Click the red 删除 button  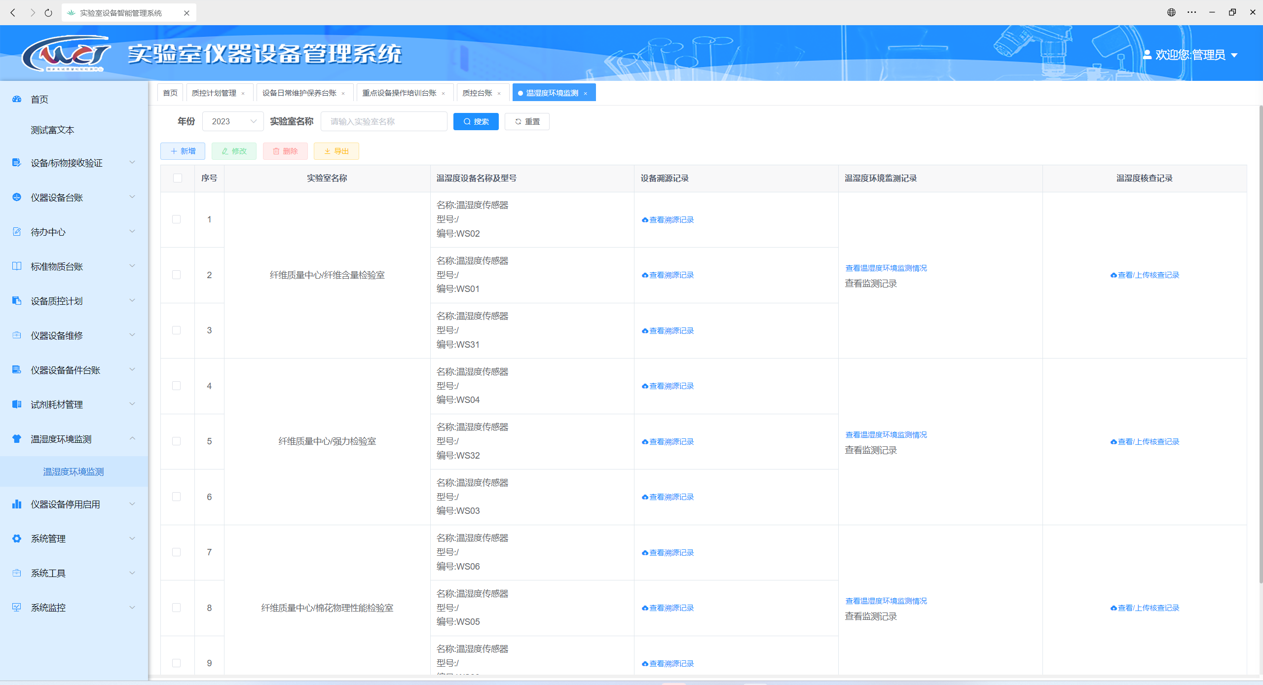tap(285, 151)
